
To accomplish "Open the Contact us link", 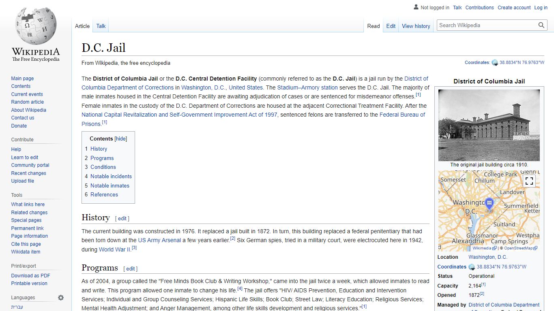I will tap(23, 118).
